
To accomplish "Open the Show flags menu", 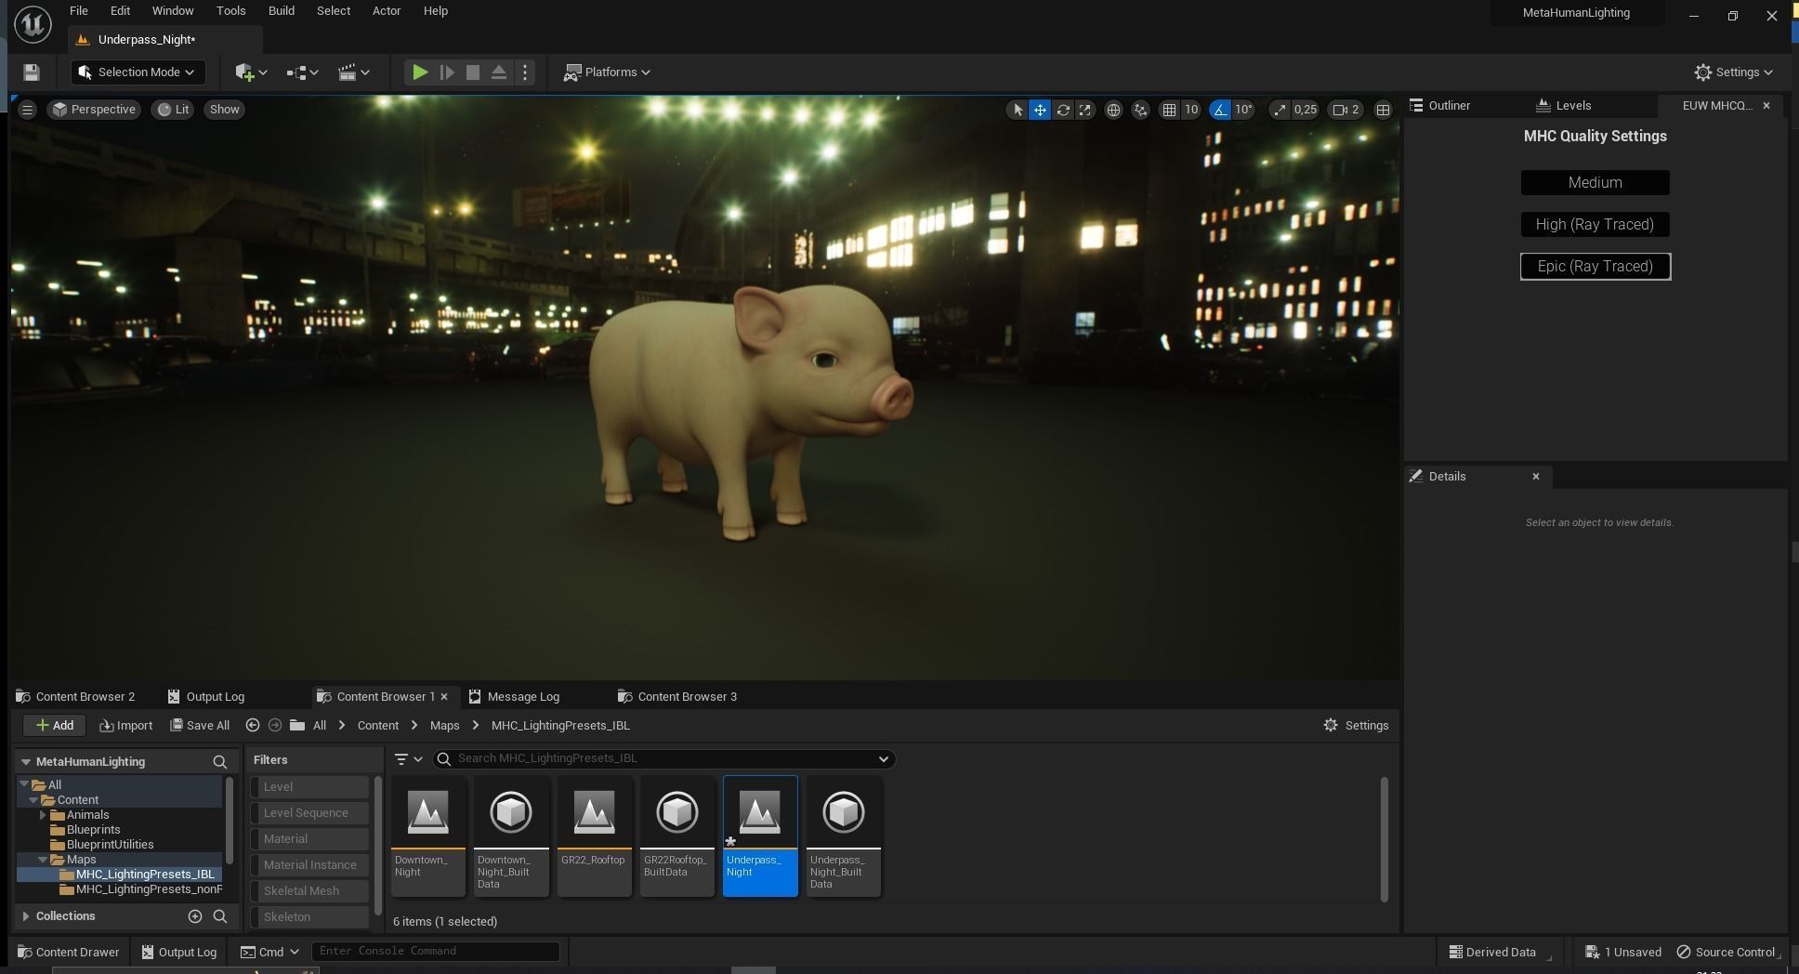I will [x=224, y=110].
